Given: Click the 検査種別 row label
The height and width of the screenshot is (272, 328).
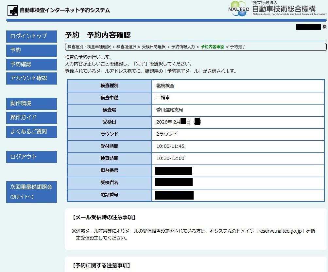Looking at the screenshot, I should (110, 86).
